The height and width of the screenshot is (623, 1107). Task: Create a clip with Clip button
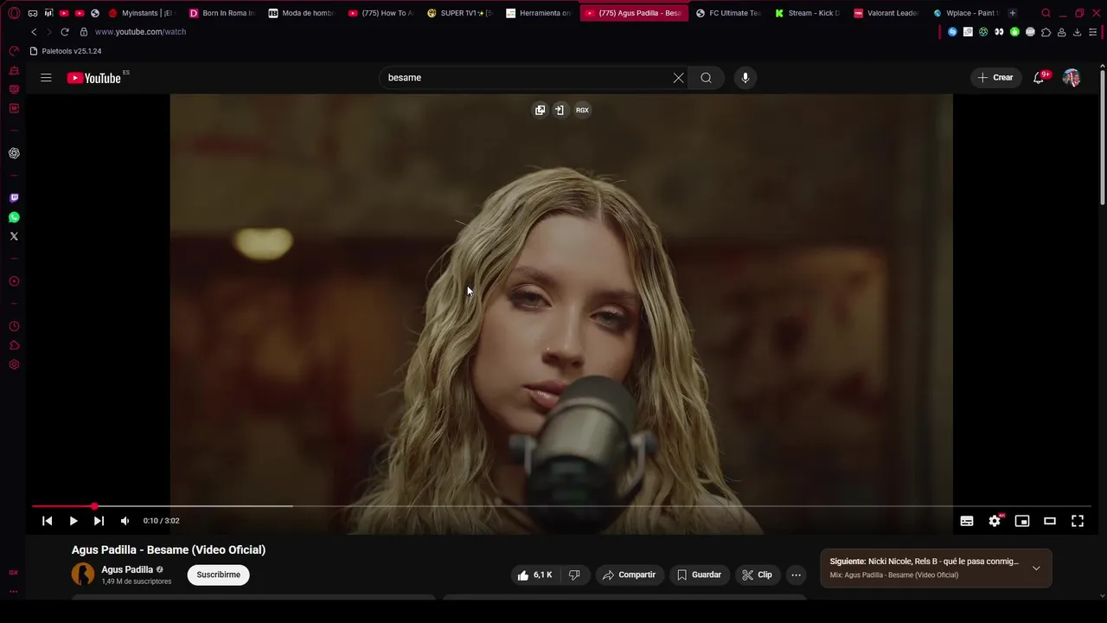pos(757,575)
